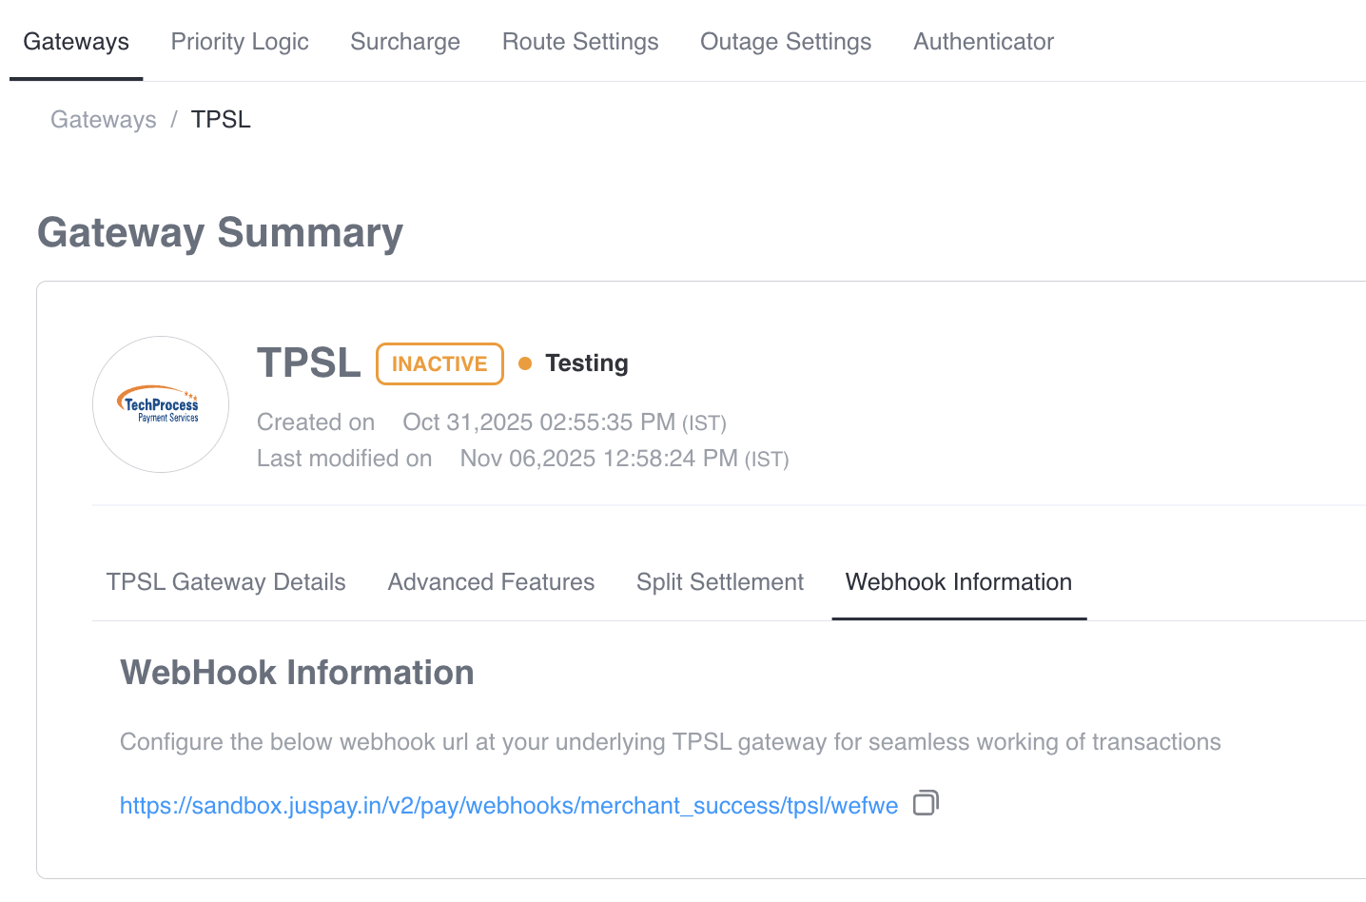Switch to the Advanced Features sub-tab

[491, 582]
